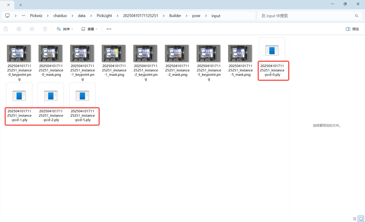The width and height of the screenshot is (365, 222).
Task: Click the search magnifier icon
Action: click(x=356, y=16)
